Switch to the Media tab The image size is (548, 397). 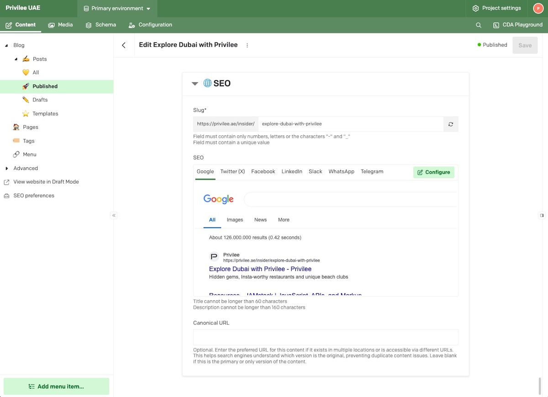tap(60, 25)
